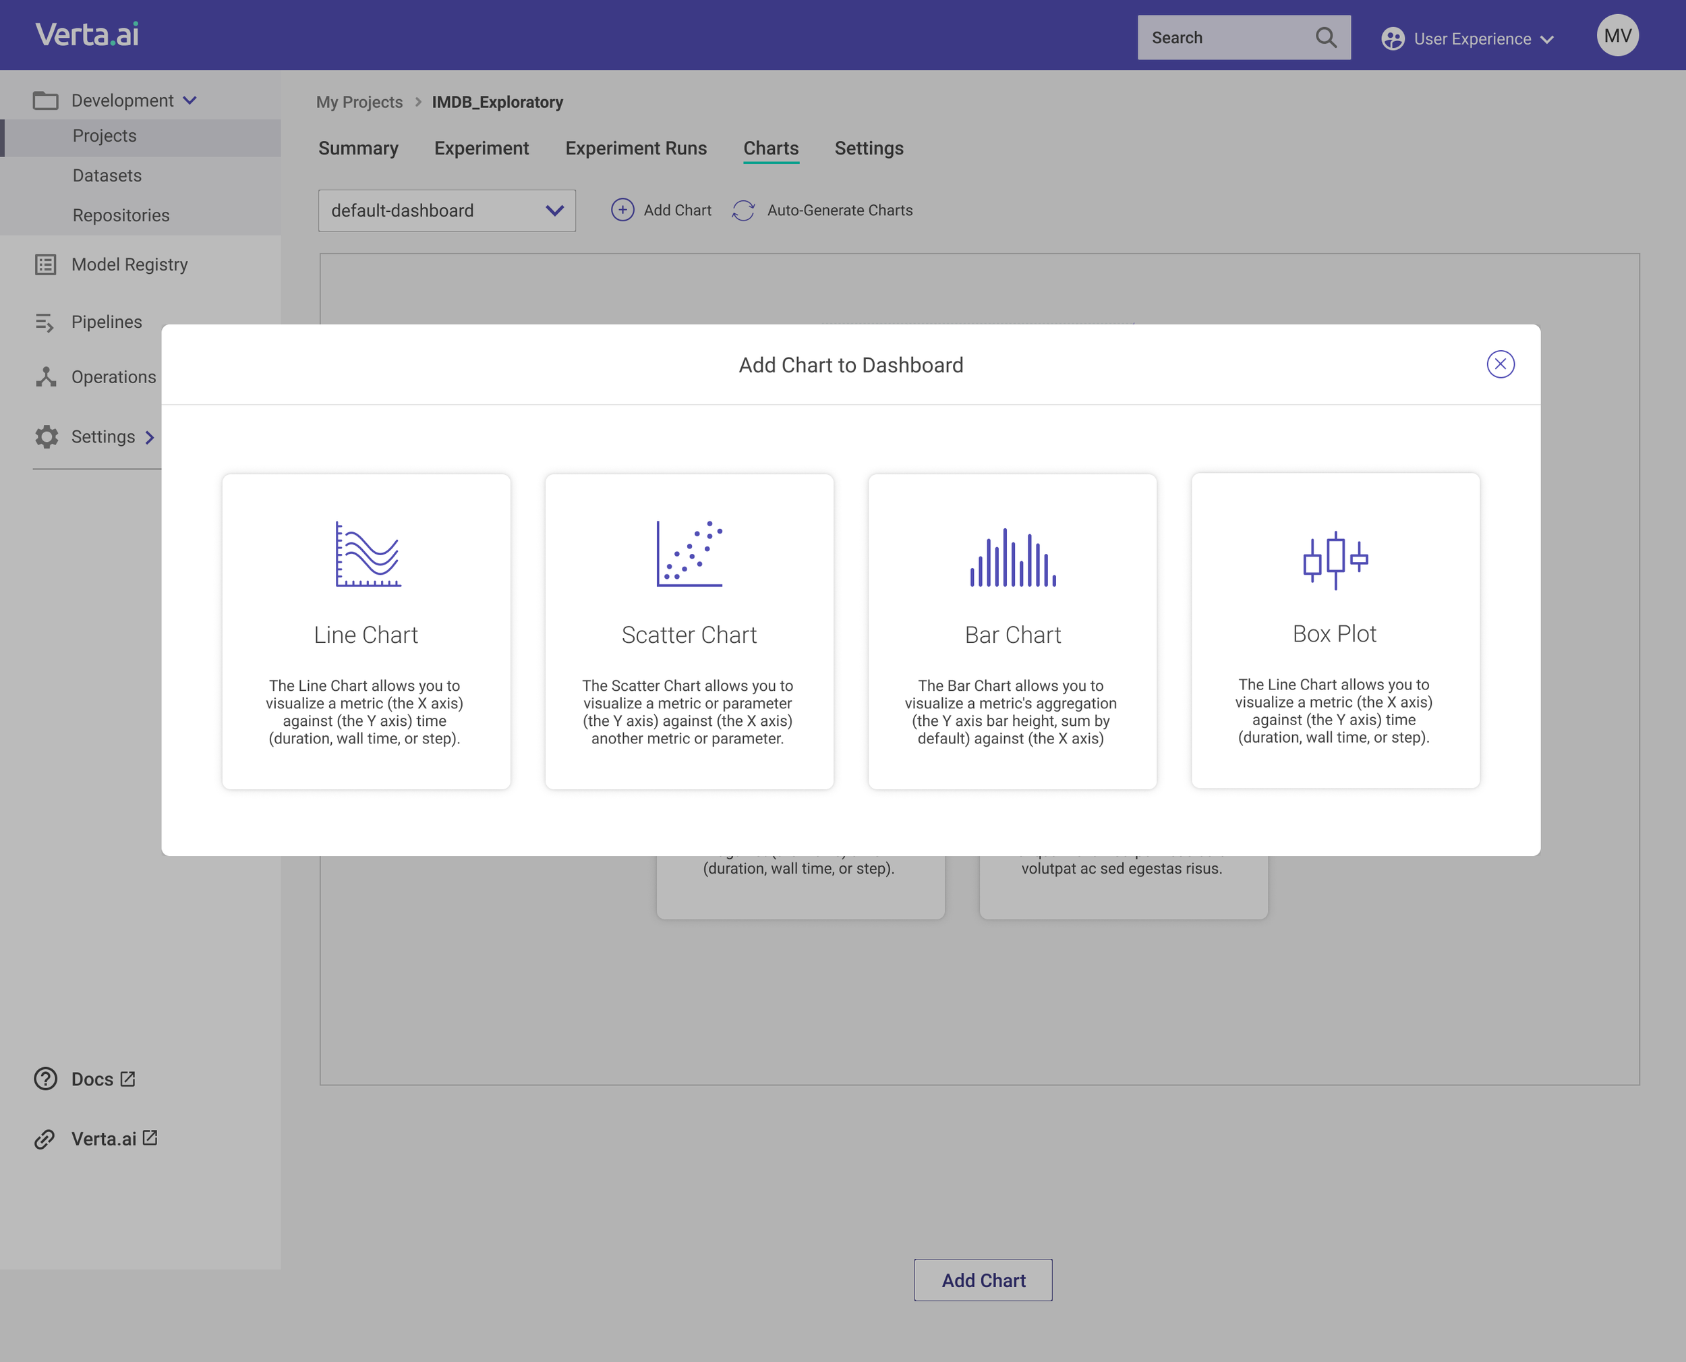Click the search magnifier icon
Viewport: 1686px width, 1362px height.
pyautogui.click(x=1326, y=37)
